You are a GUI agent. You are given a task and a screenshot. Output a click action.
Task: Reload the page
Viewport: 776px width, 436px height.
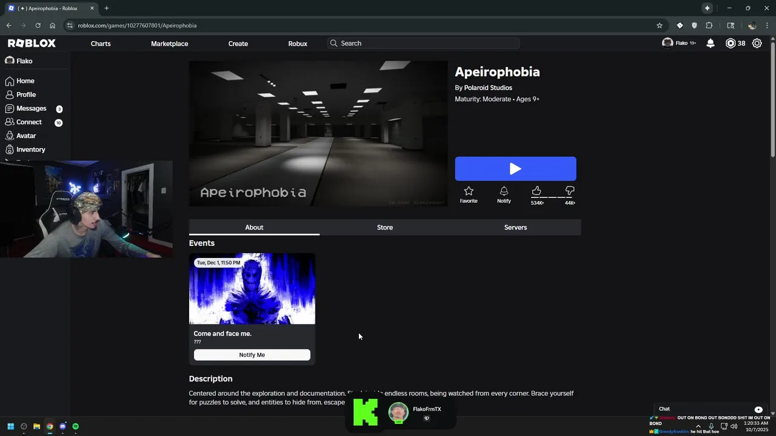[x=38, y=25]
